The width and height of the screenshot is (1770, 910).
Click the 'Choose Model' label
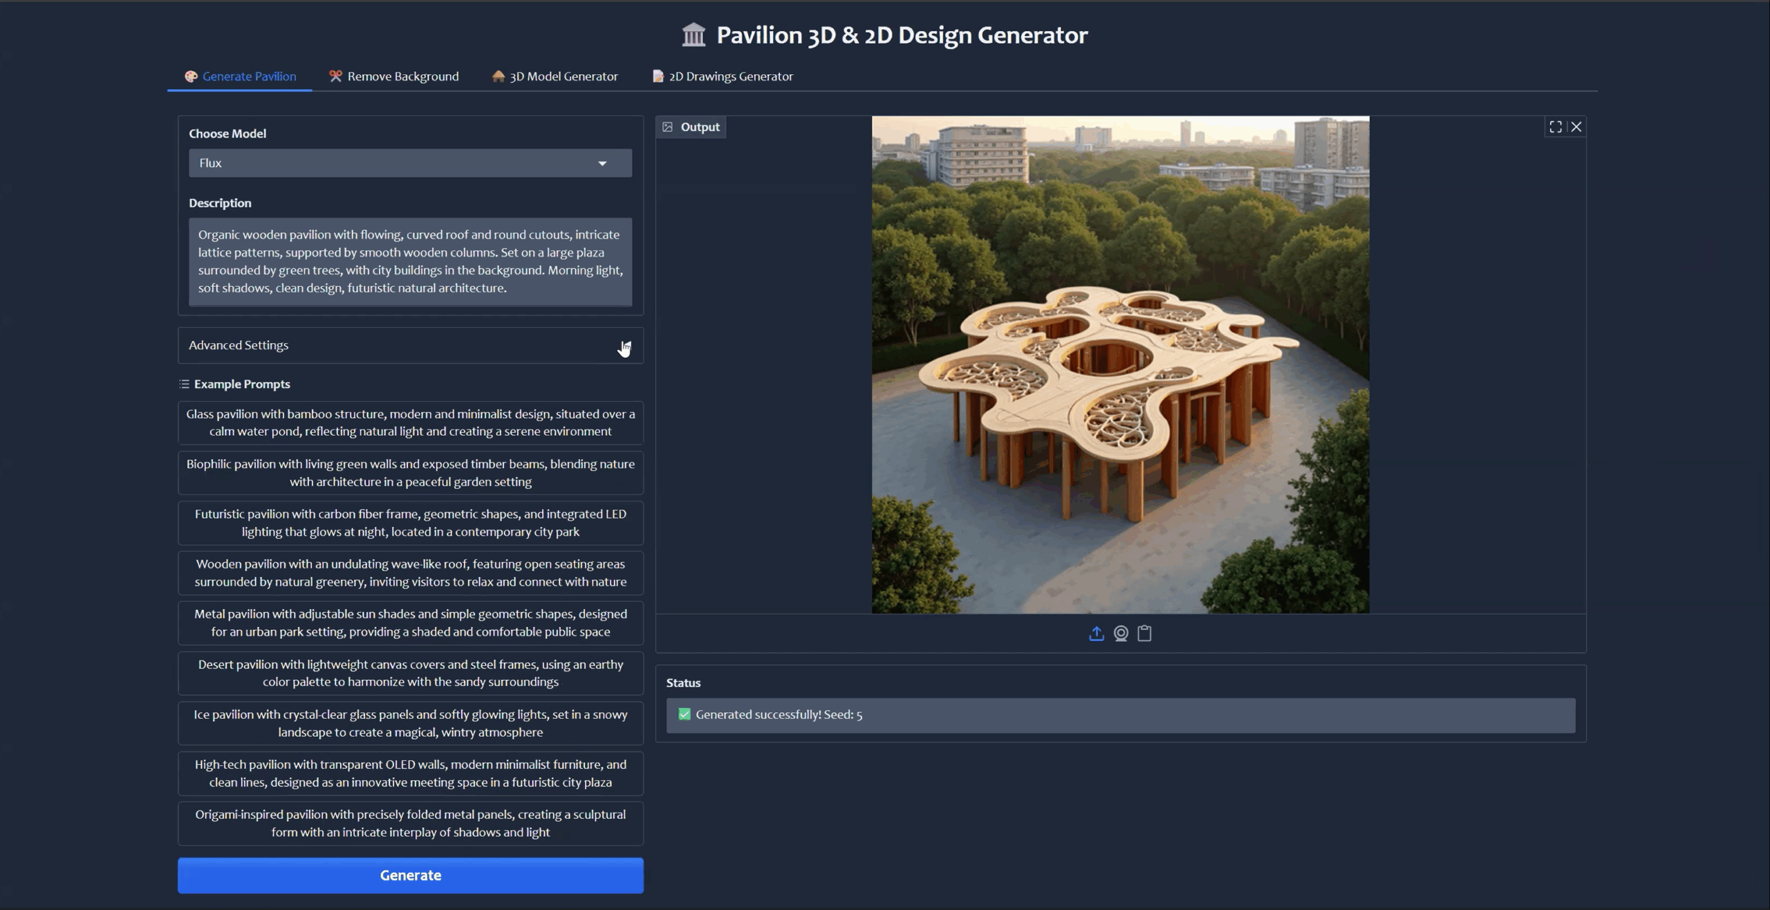tap(227, 133)
